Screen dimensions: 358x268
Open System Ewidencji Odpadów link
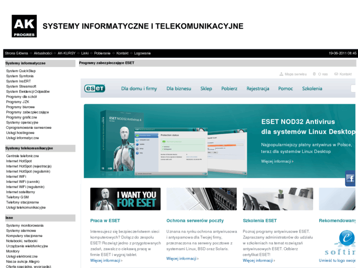(28, 91)
